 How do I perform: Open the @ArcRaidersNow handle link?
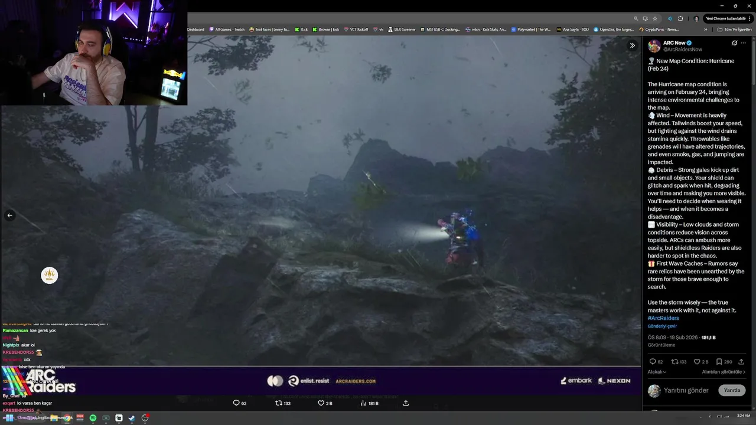click(x=682, y=50)
